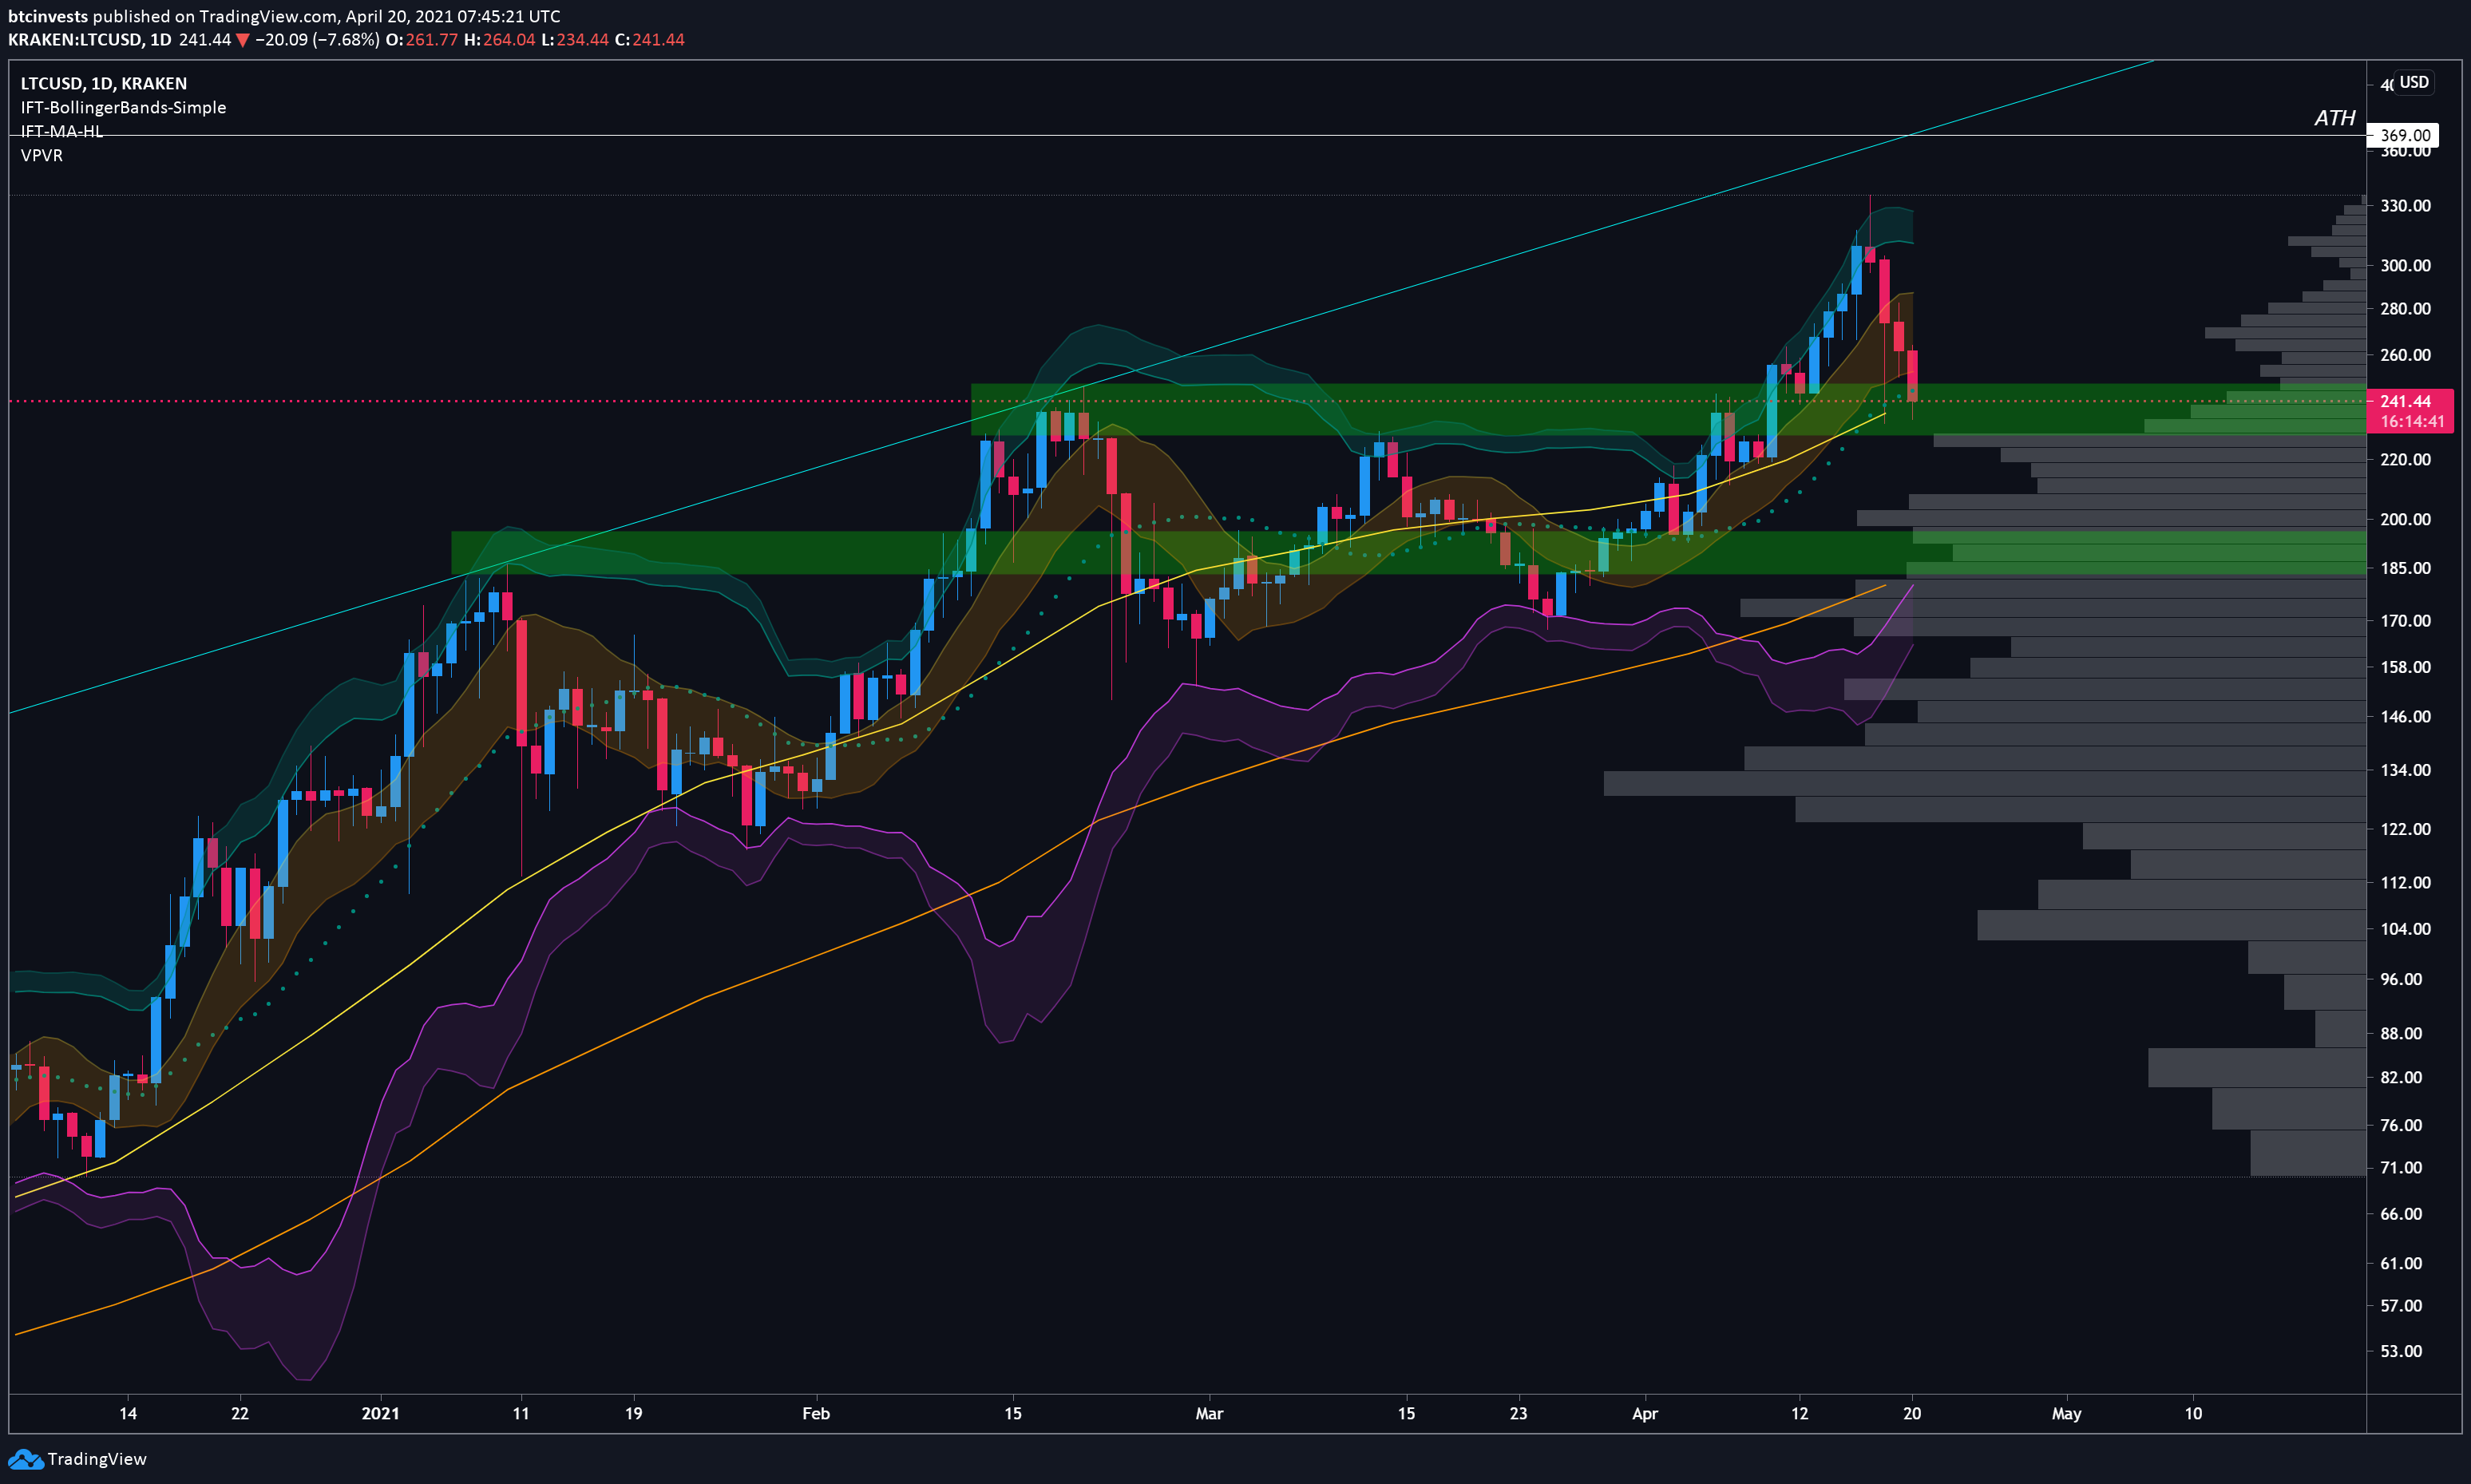Click the close value C:241.44
The image size is (2471, 1484).
[650, 40]
